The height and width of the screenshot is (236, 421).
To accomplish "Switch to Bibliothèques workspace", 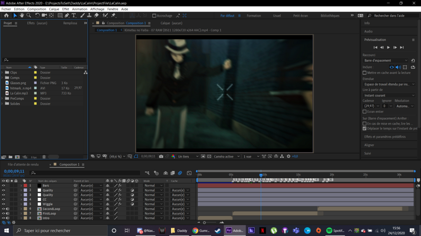I will 330,16.
